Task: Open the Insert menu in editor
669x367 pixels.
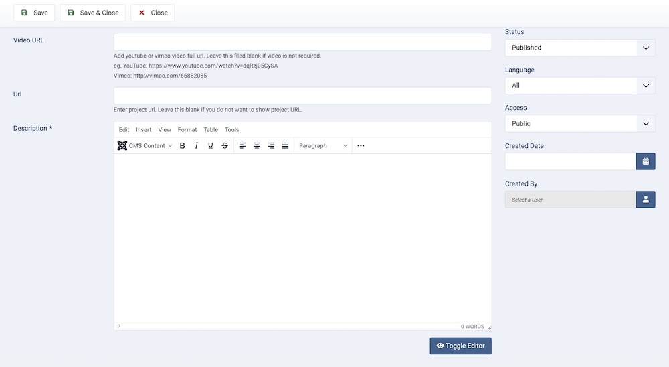Action: tap(143, 129)
